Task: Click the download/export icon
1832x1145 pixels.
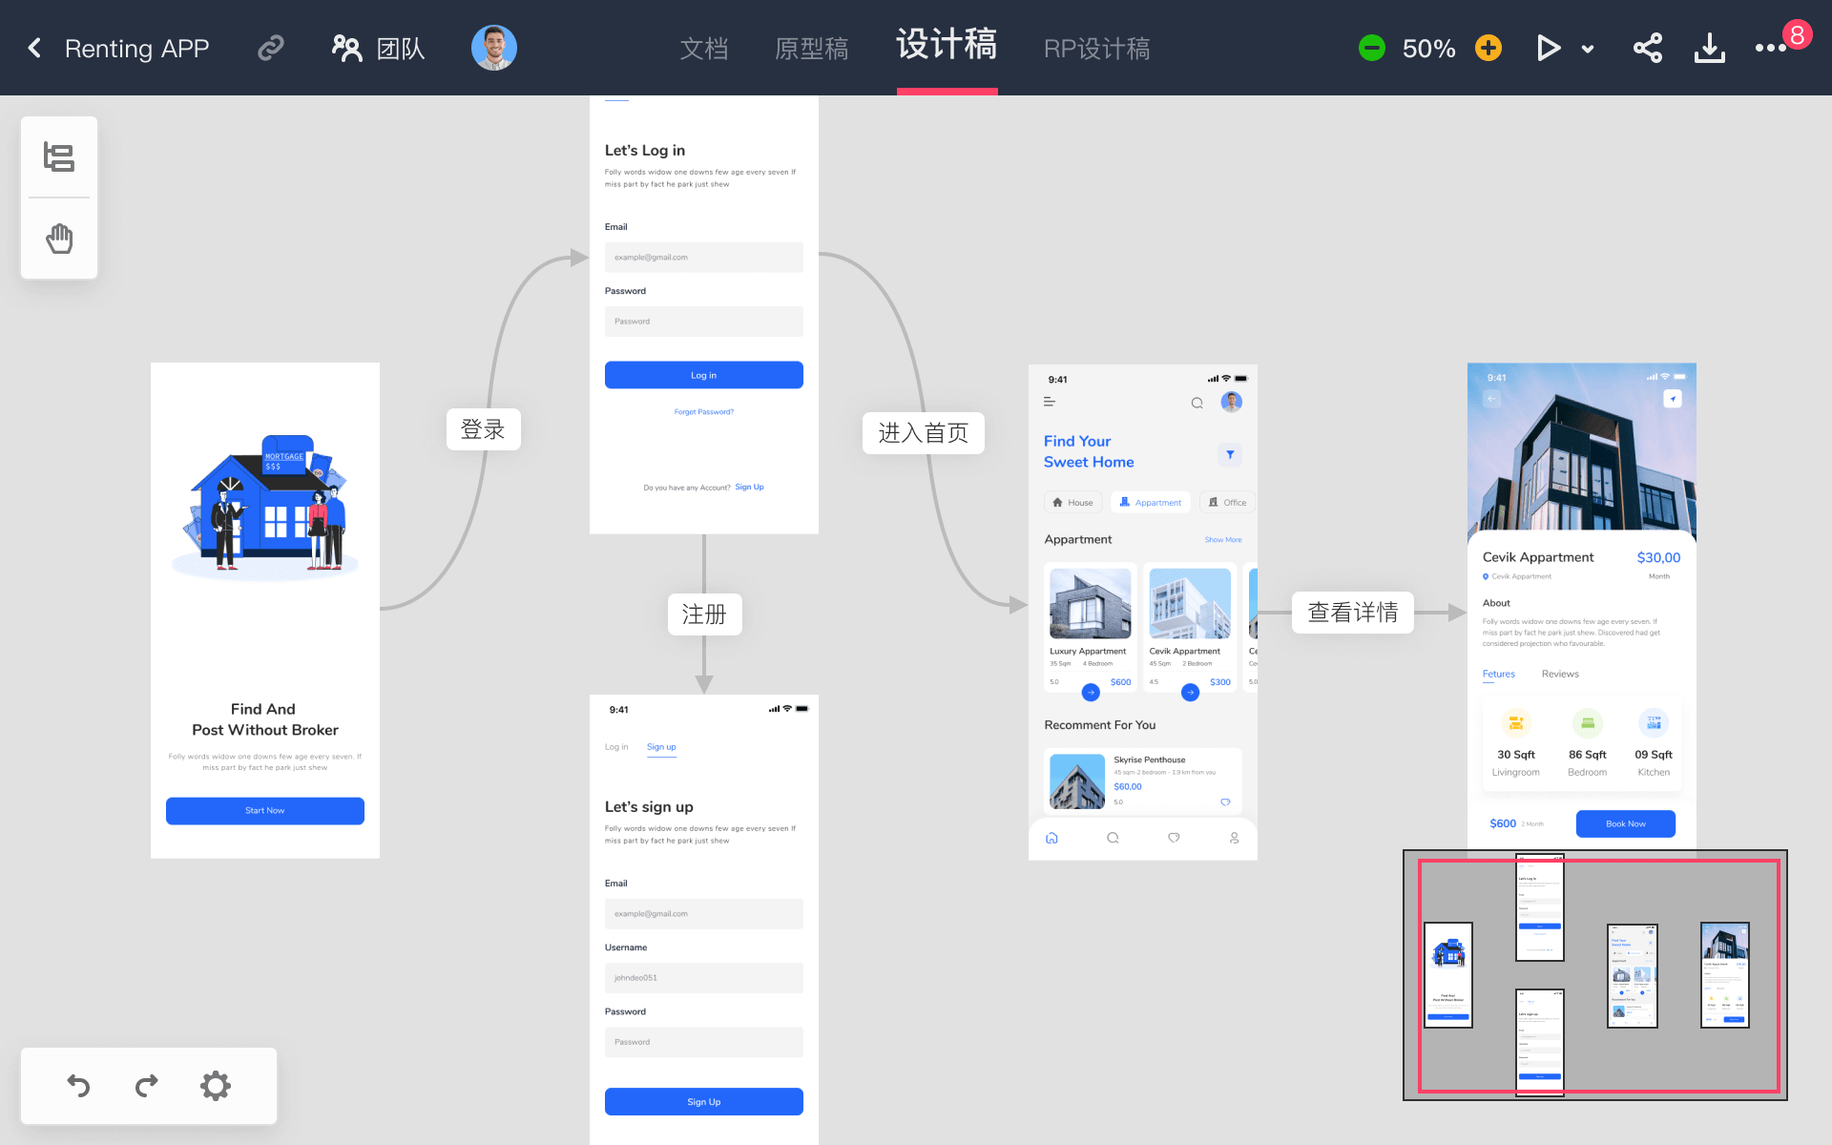Action: (x=1709, y=48)
